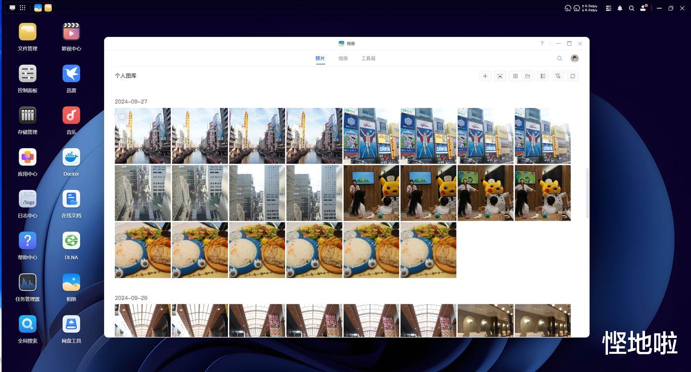Click the list multi-select icon
Screen dimensions: 691x372
coord(543,76)
